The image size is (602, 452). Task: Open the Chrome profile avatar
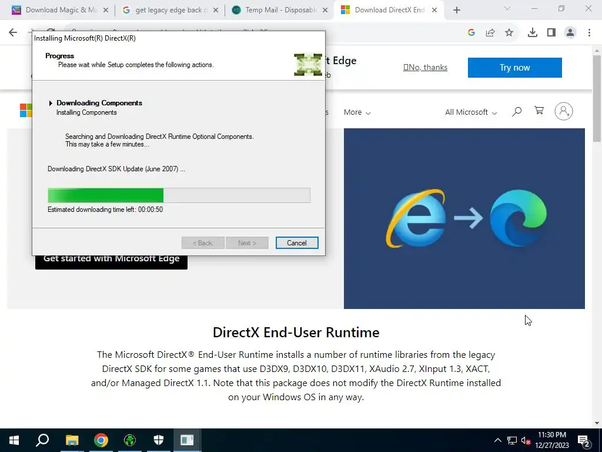(570, 33)
